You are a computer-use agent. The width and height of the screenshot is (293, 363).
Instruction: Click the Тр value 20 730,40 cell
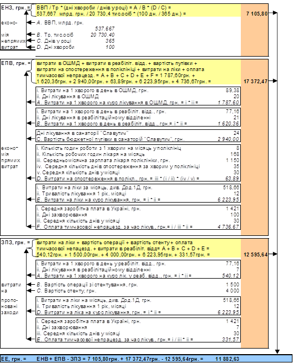(103, 35)
